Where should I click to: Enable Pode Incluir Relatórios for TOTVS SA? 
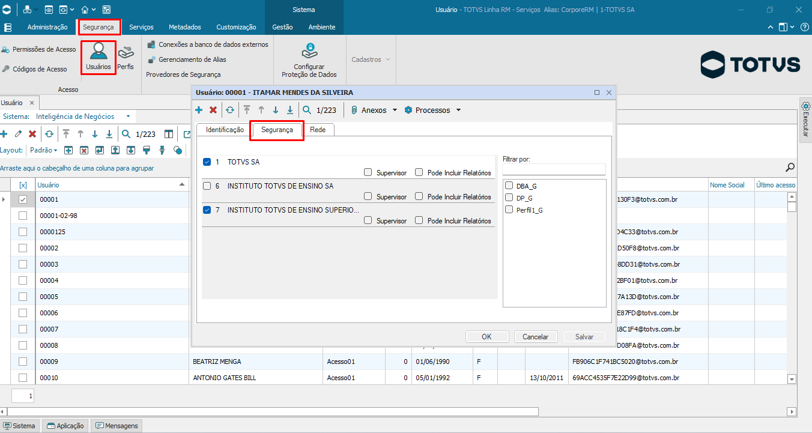pyautogui.click(x=419, y=172)
